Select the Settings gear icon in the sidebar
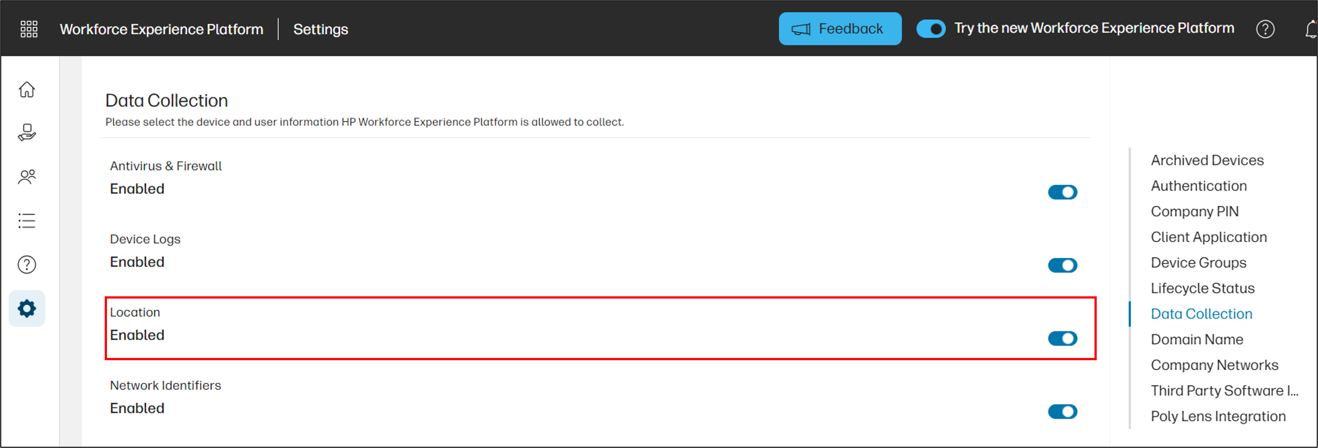 pyautogui.click(x=26, y=308)
